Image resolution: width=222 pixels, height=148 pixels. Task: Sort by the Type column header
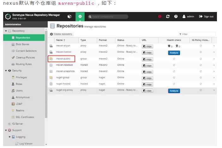click(x=88, y=40)
